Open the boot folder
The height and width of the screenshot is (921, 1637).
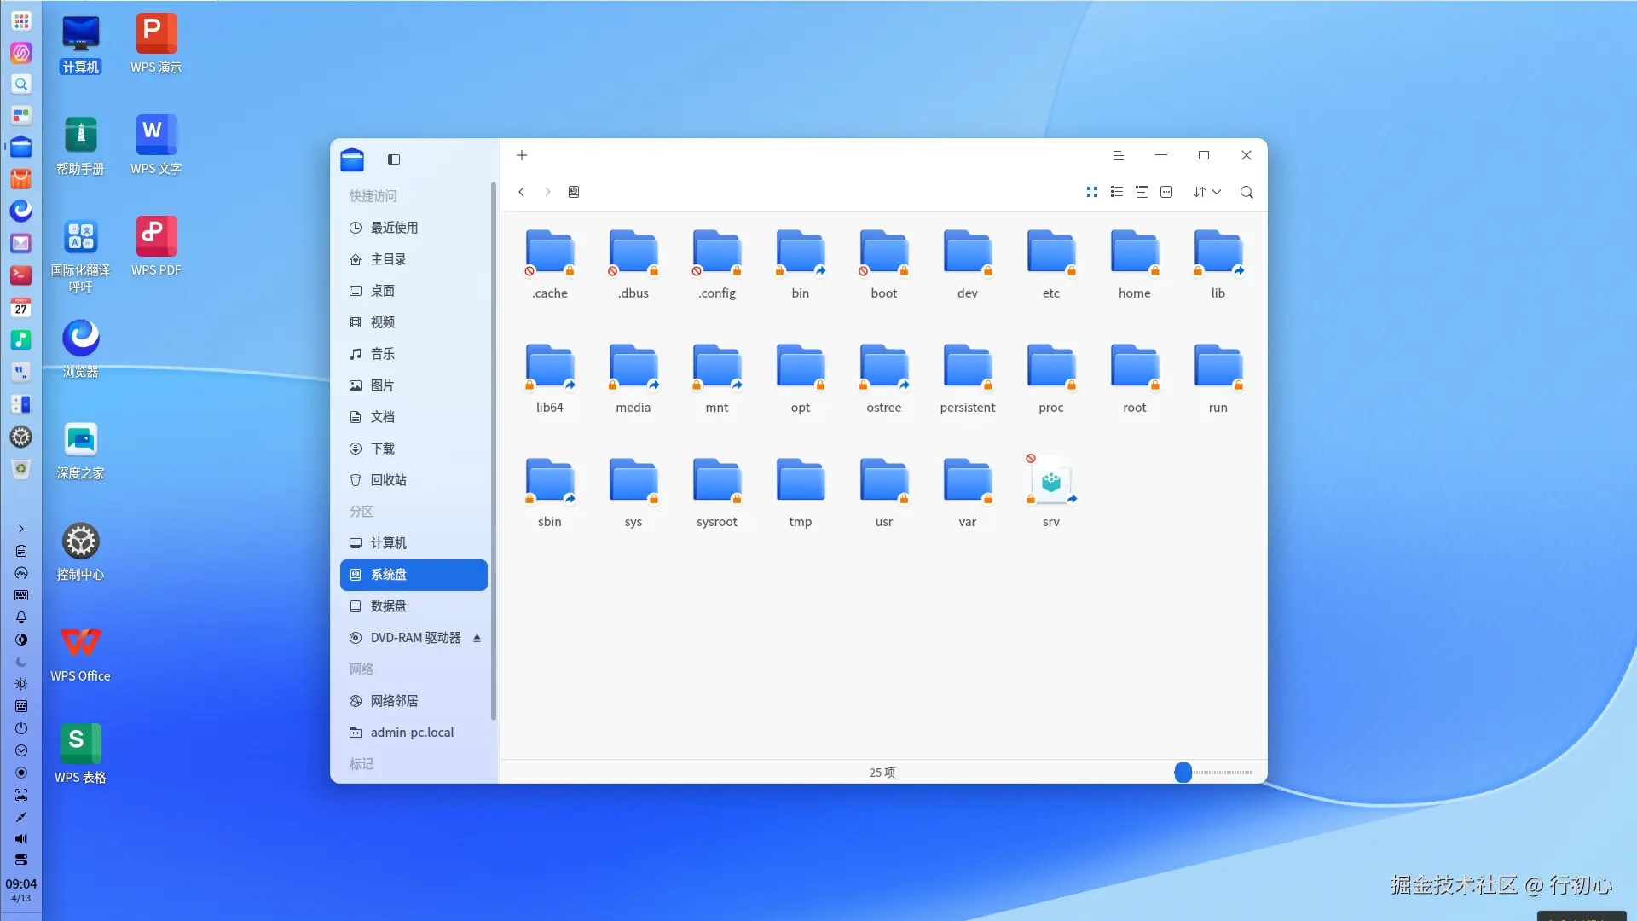(884, 265)
